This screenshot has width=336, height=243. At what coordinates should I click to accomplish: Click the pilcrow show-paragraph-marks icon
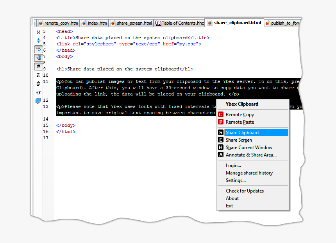click(38, 75)
